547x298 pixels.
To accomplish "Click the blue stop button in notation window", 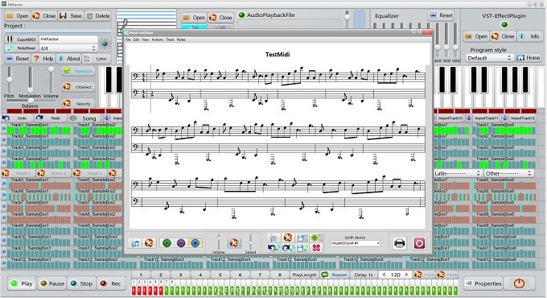I will click(x=195, y=243).
